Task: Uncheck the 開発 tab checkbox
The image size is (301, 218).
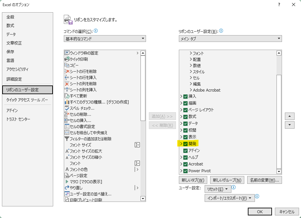Action: 185,144
